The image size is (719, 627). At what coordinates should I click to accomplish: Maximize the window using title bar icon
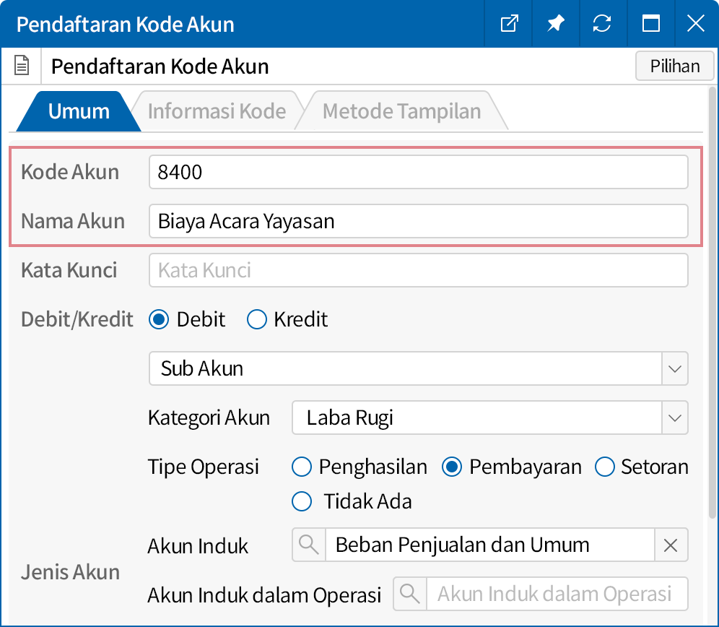[650, 24]
